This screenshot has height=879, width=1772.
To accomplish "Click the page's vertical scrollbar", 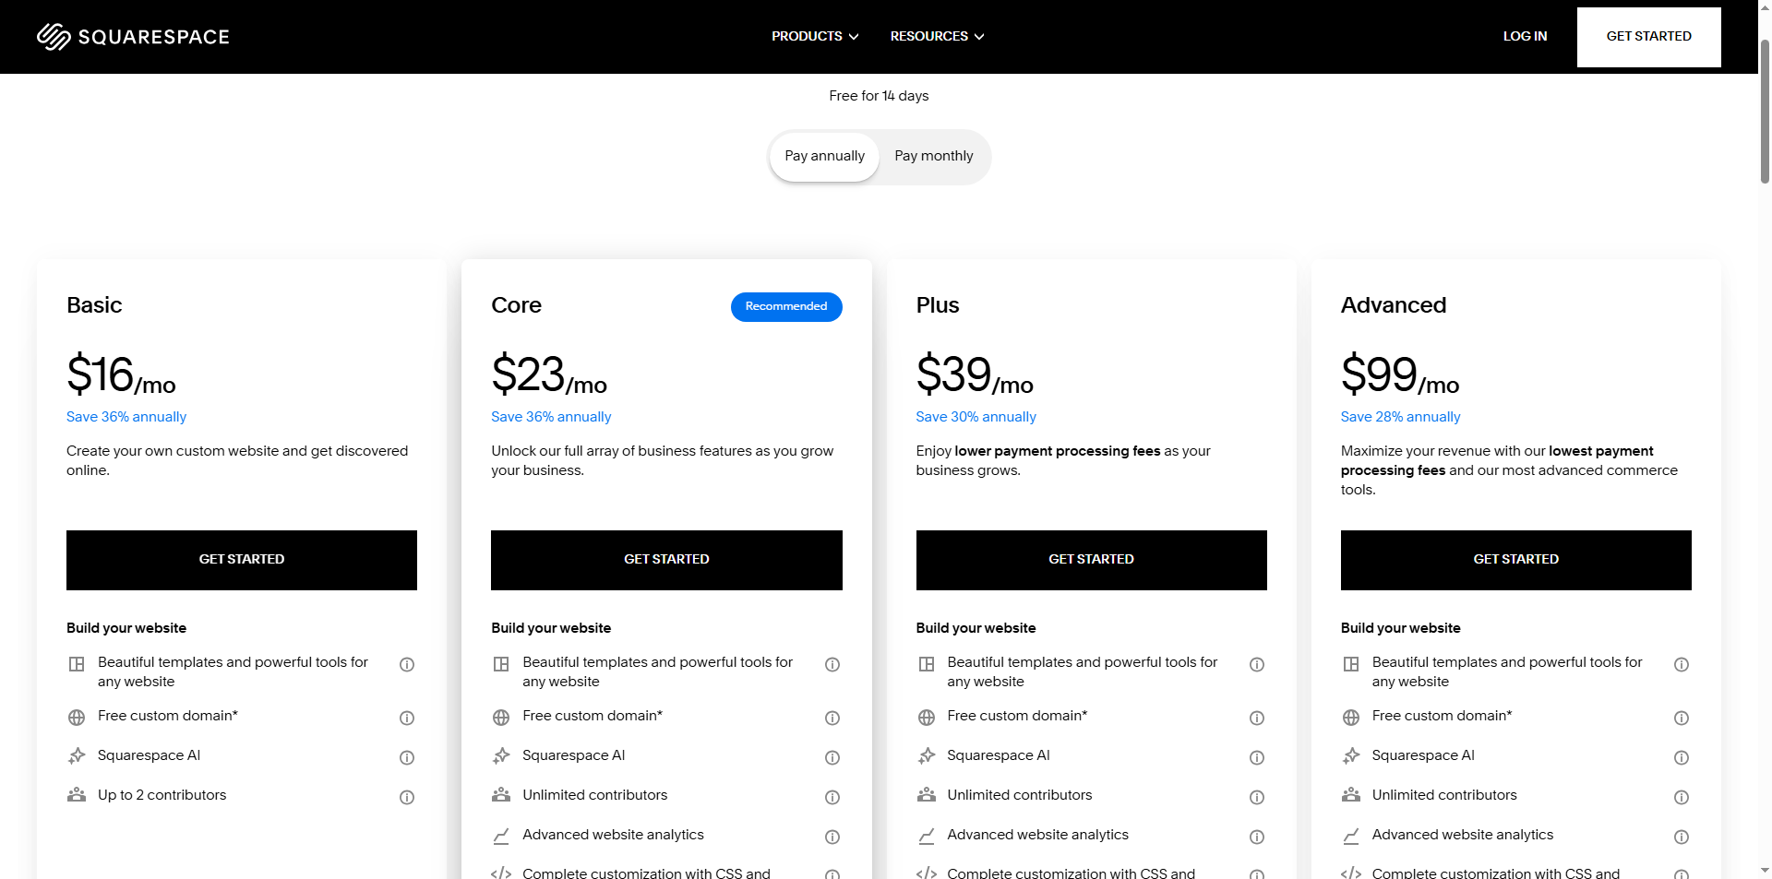I will click(1765, 111).
